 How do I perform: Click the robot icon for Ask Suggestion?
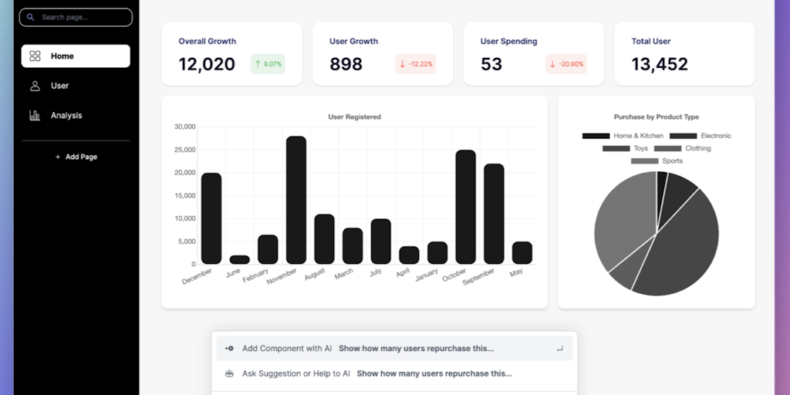[x=229, y=373]
